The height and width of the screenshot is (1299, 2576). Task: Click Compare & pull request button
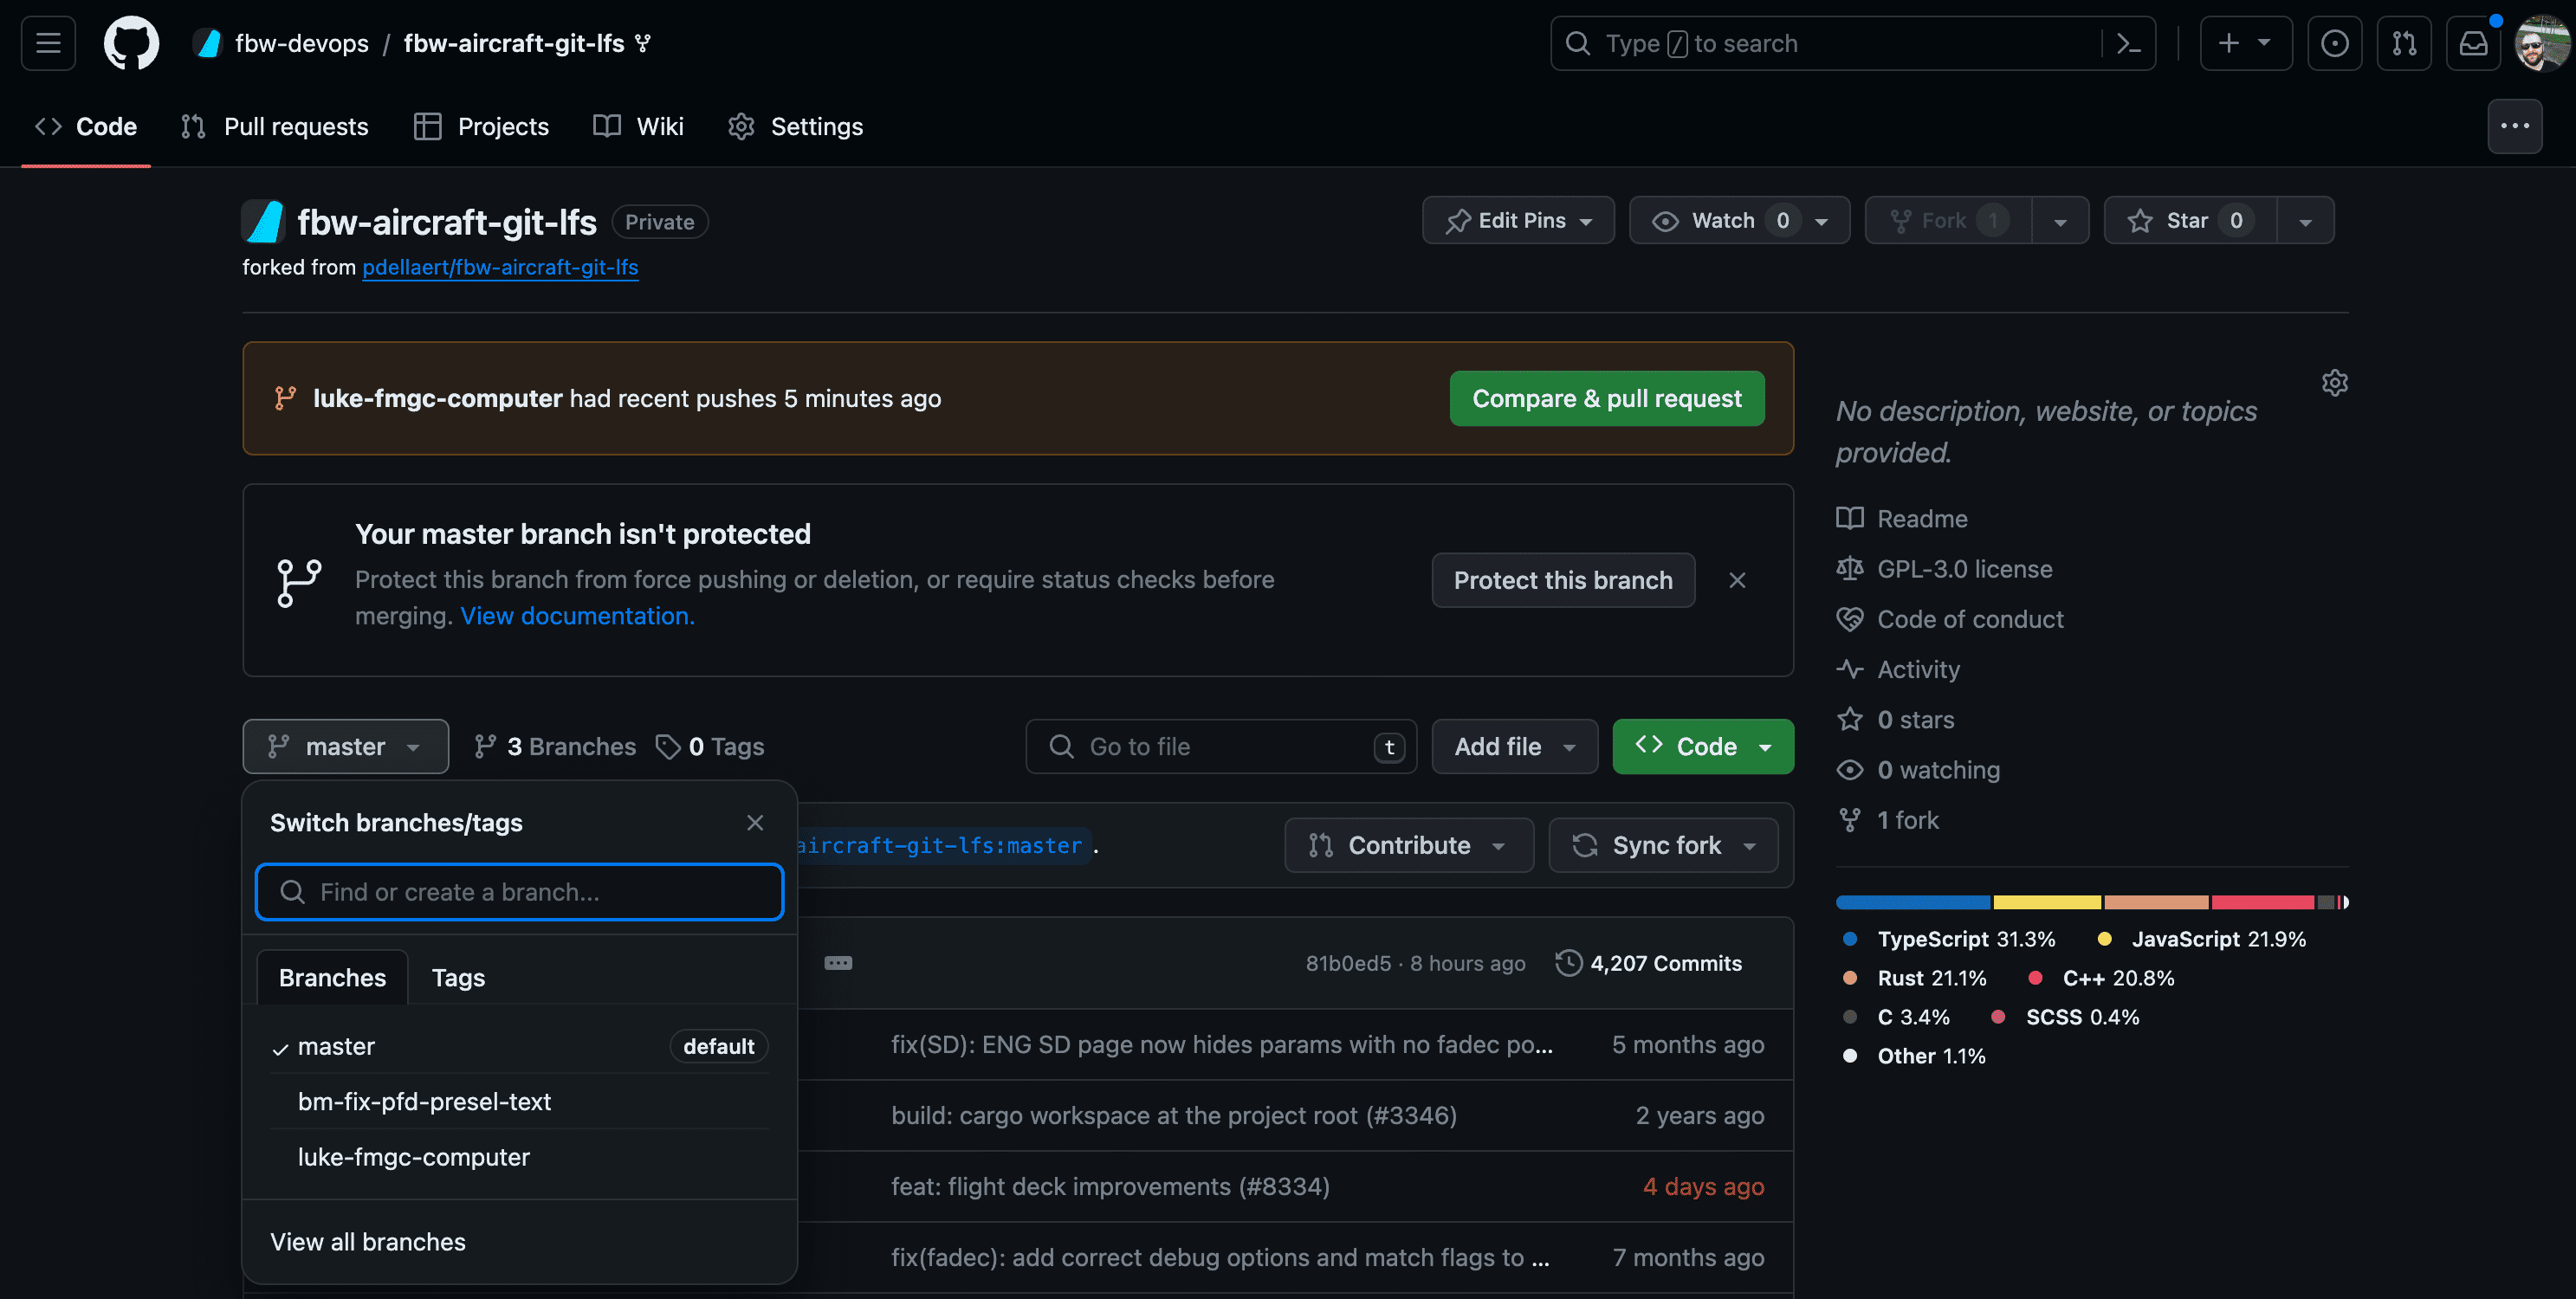click(1606, 399)
